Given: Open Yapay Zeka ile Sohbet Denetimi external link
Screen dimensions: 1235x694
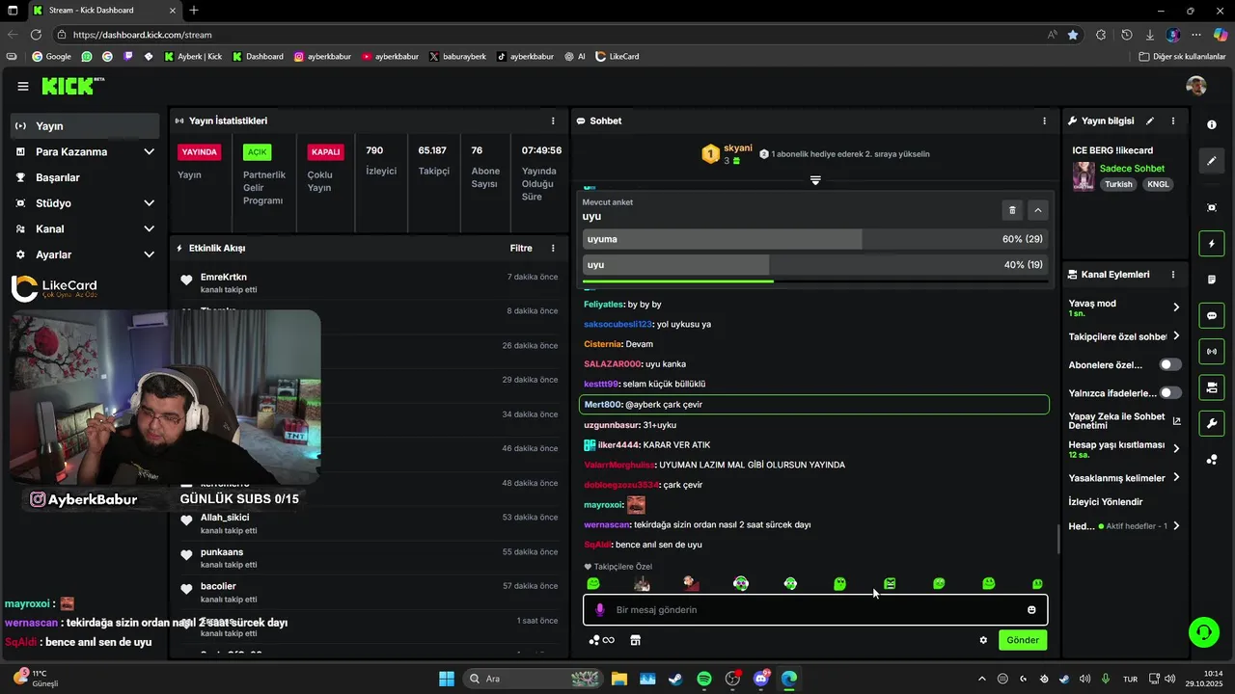Looking at the screenshot, I should (1176, 421).
